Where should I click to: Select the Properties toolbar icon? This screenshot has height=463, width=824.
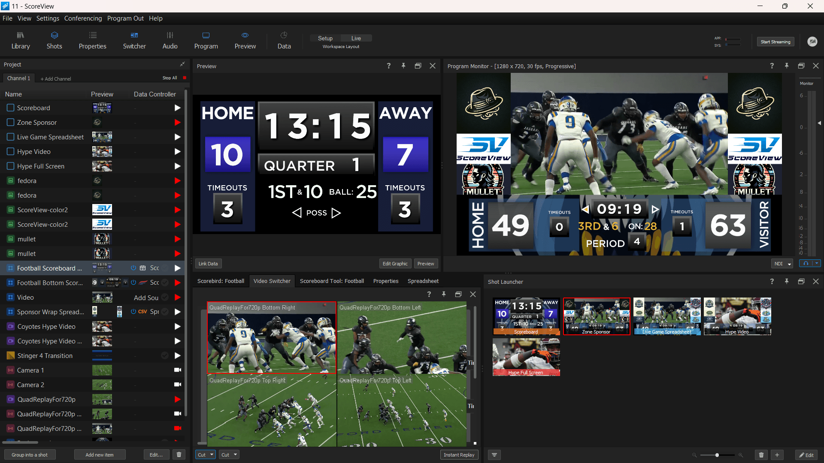pos(92,40)
